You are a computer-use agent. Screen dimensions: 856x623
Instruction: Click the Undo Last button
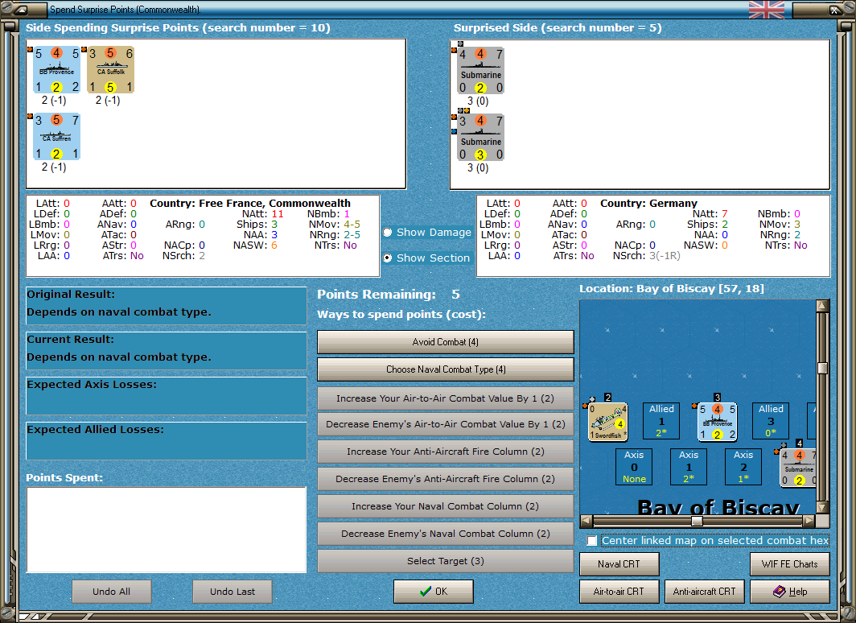pos(233,592)
